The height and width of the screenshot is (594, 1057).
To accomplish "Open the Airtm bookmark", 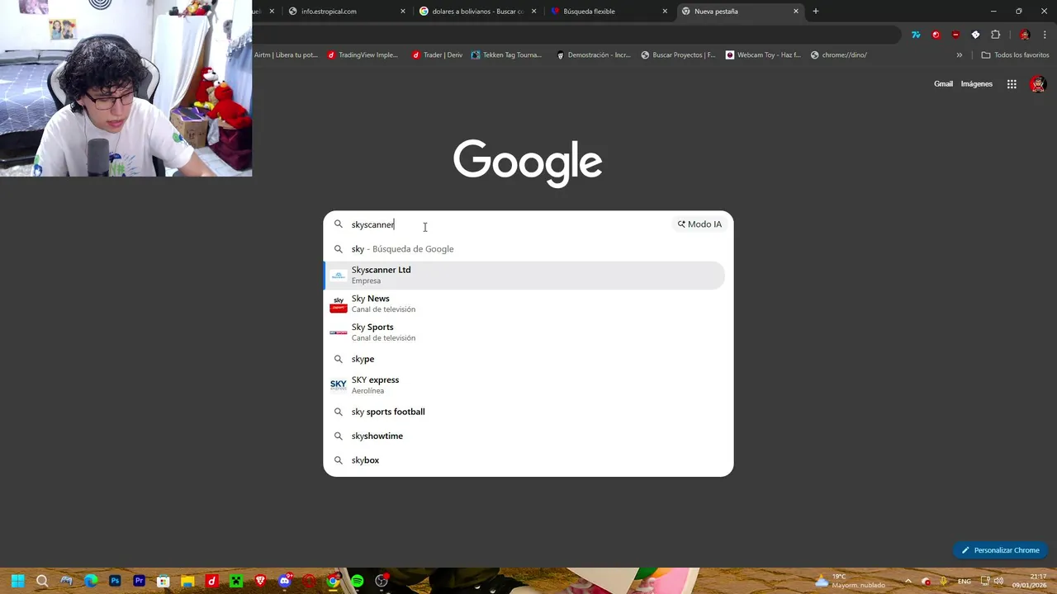I will (286, 55).
